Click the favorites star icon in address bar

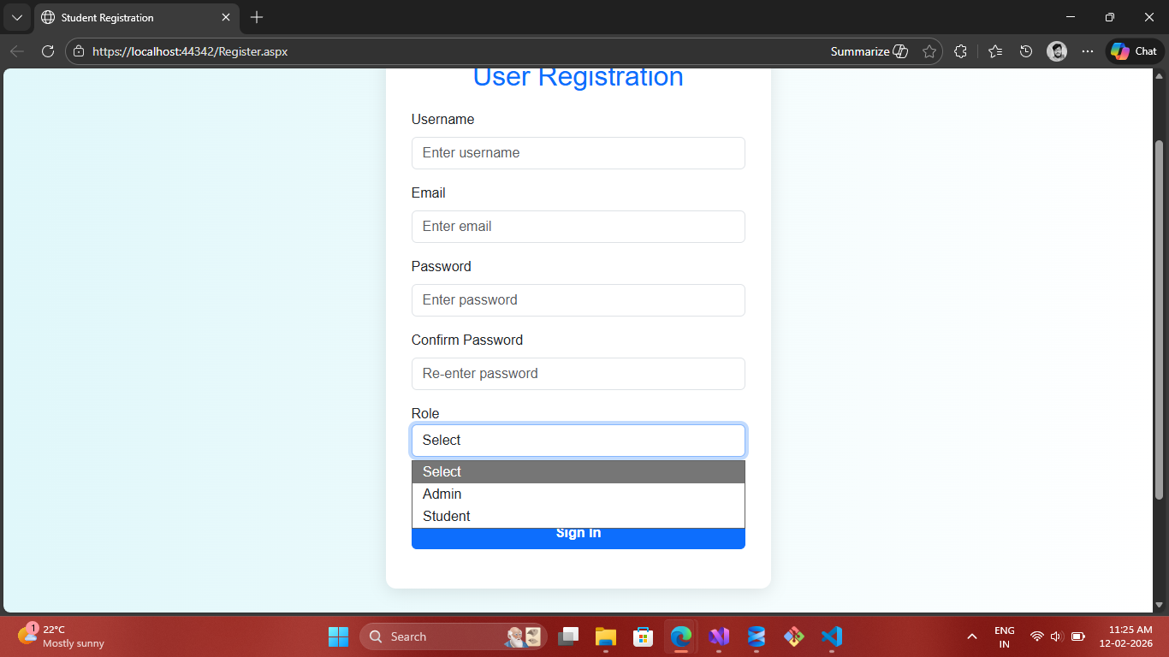point(929,51)
